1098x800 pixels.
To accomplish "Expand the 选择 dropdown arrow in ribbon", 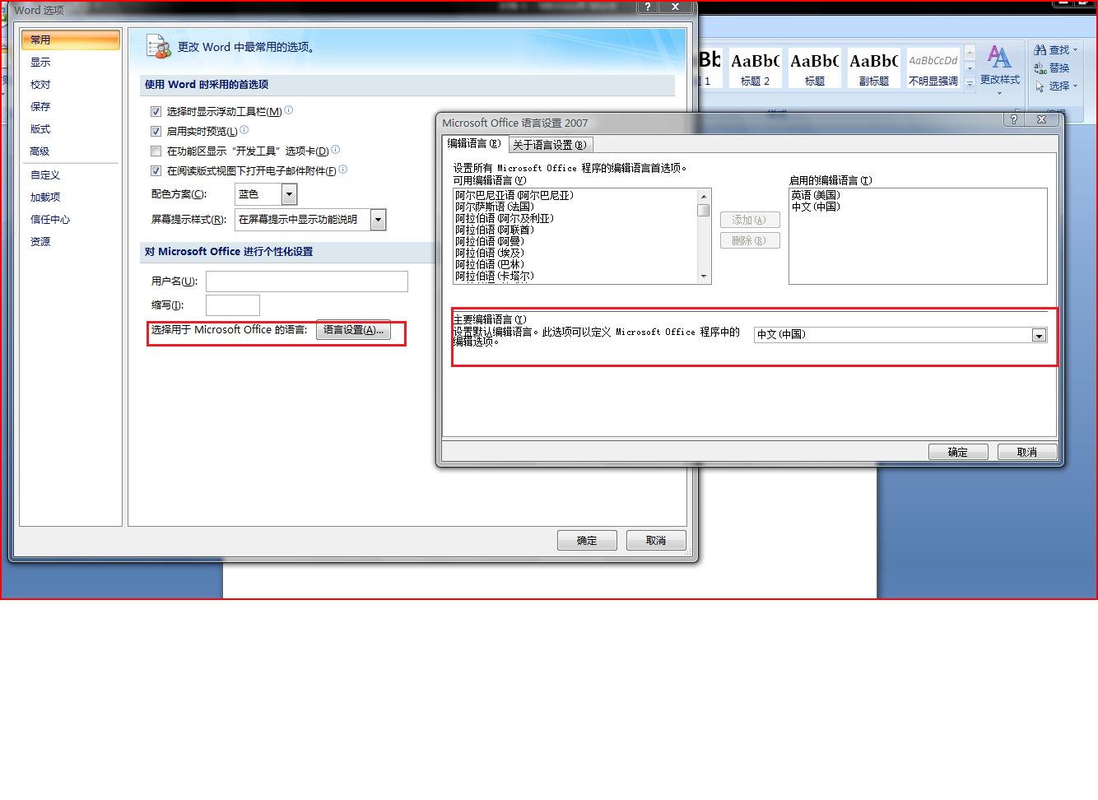I will point(1075,86).
